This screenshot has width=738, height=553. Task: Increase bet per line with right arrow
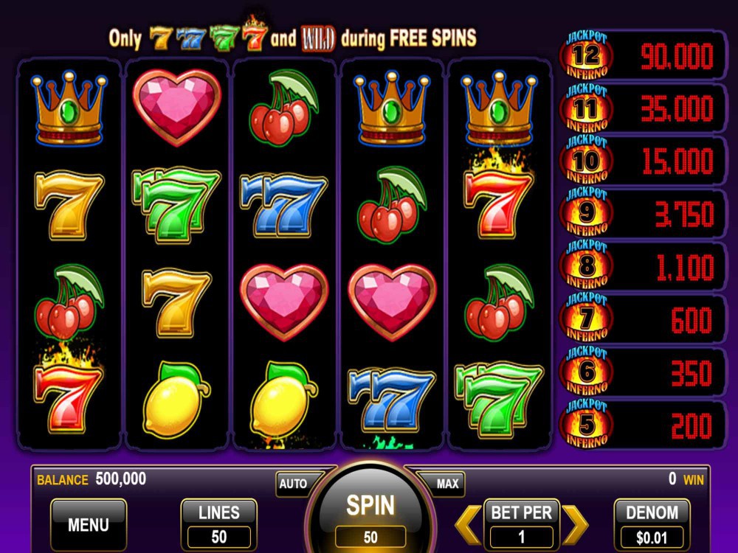[575, 524]
